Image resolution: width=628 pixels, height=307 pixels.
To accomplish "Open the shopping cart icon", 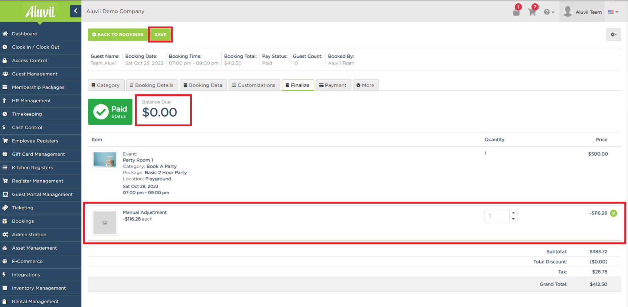I will pyautogui.click(x=532, y=12).
